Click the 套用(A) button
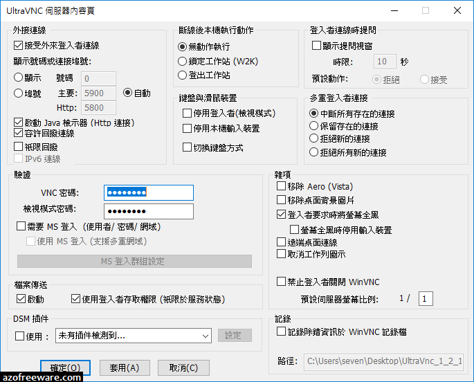Screen dimensions: 474x382 pyautogui.click(x=125, y=367)
